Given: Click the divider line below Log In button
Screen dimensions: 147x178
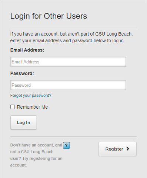Looking at the screenshot, I should pyautogui.click(x=73, y=137).
